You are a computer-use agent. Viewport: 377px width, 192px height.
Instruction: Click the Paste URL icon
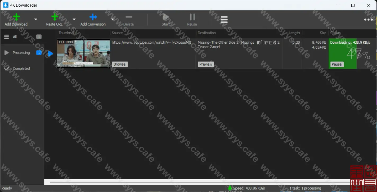[x=55, y=17]
